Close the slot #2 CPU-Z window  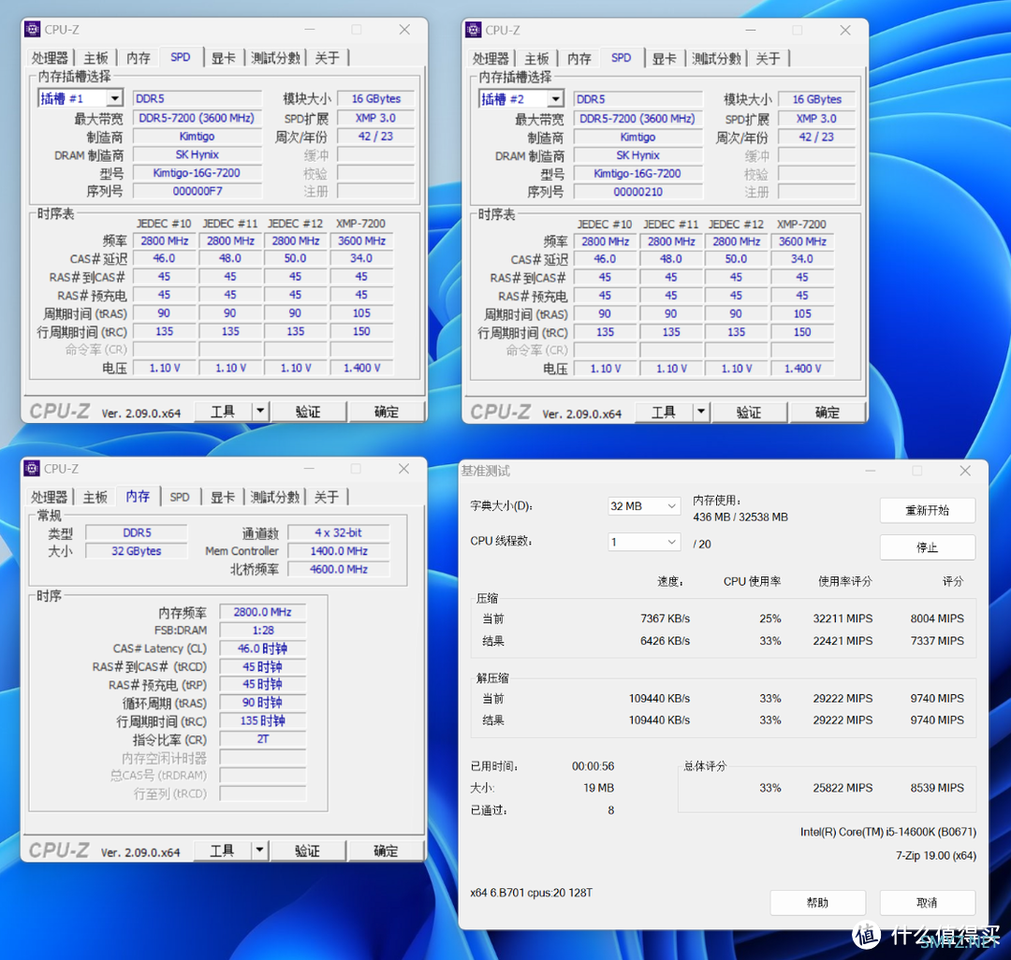(x=845, y=30)
